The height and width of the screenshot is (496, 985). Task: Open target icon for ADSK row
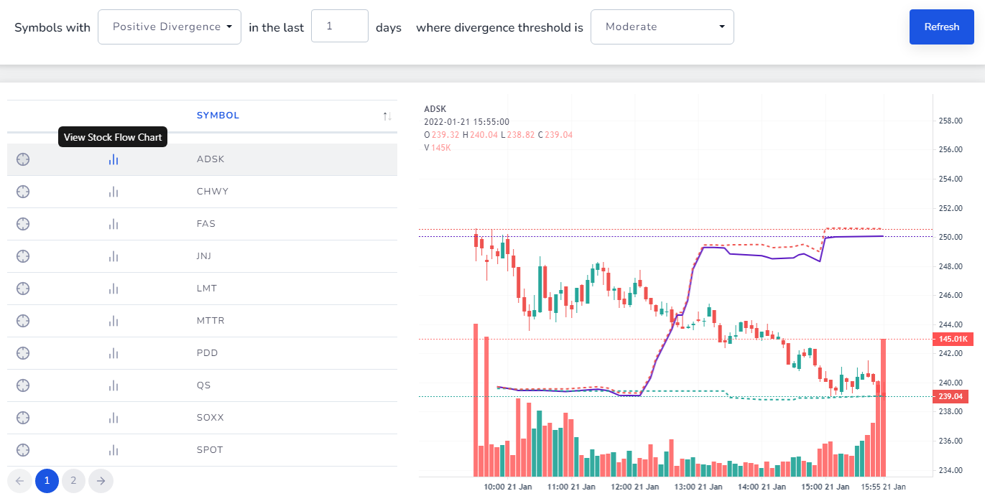click(x=23, y=159)
